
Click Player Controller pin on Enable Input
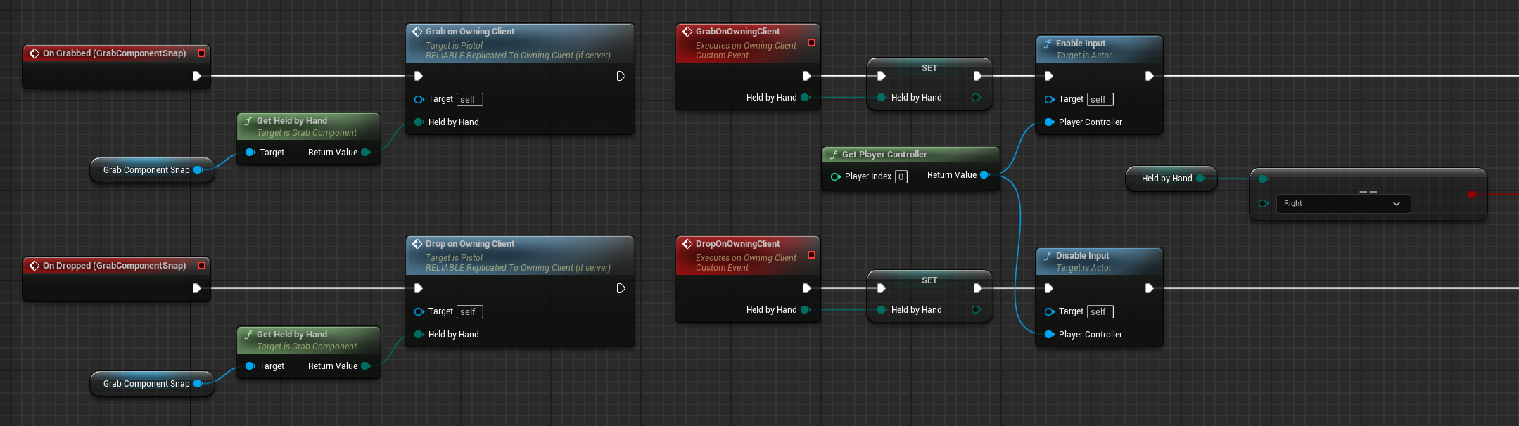tap(1049, 122)
